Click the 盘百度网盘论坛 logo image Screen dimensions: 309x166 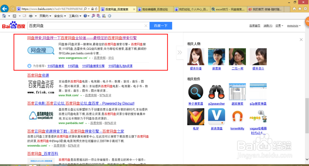pyautogui.click(x=41, y=115)
